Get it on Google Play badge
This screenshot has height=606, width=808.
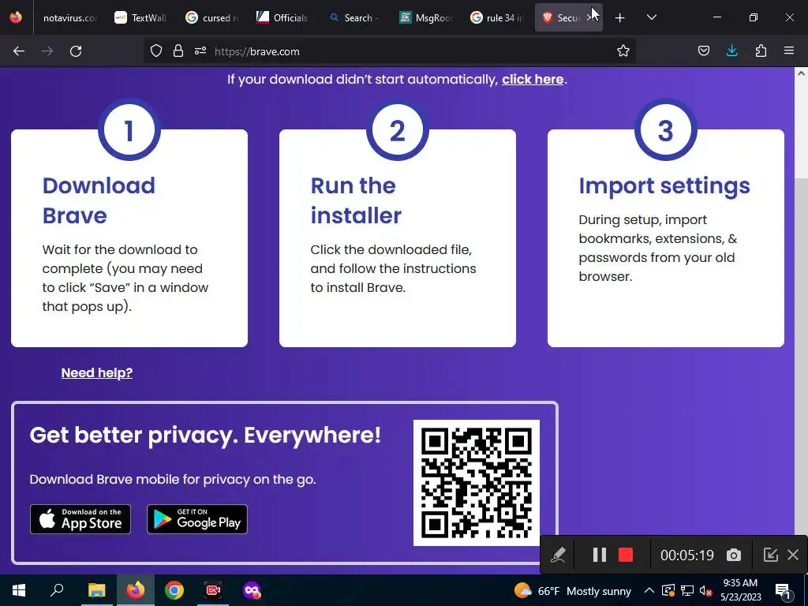(197, 519)
